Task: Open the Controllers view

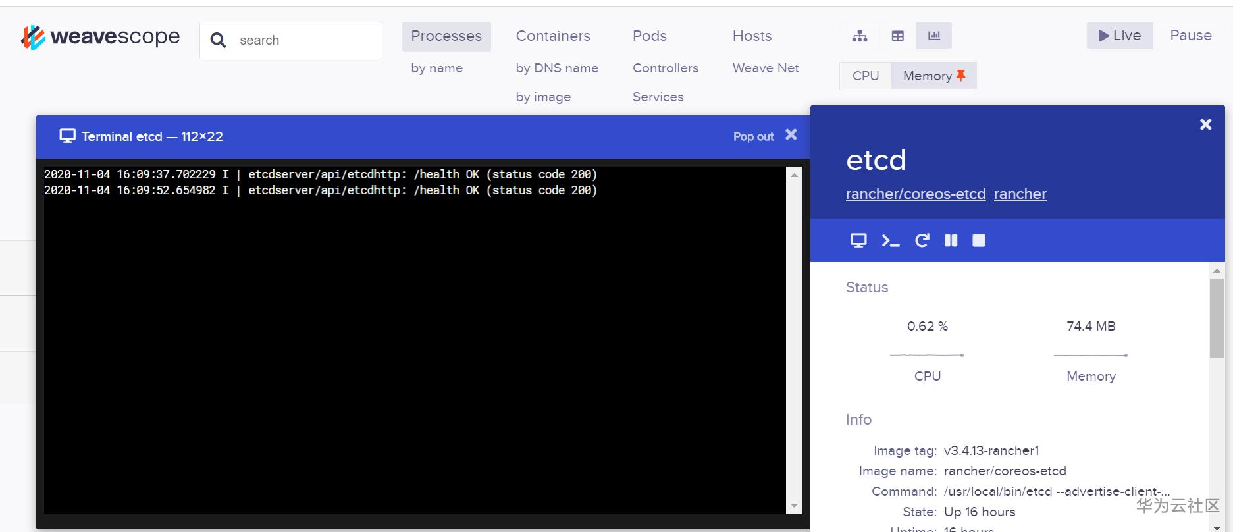Action: [x=666, y=68]
